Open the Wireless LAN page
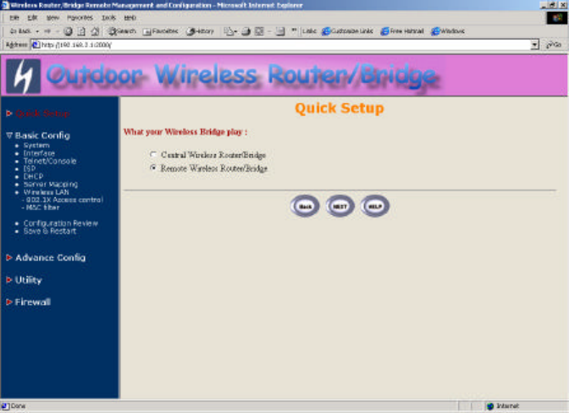 pyautogui.click(x=46, y=192)
